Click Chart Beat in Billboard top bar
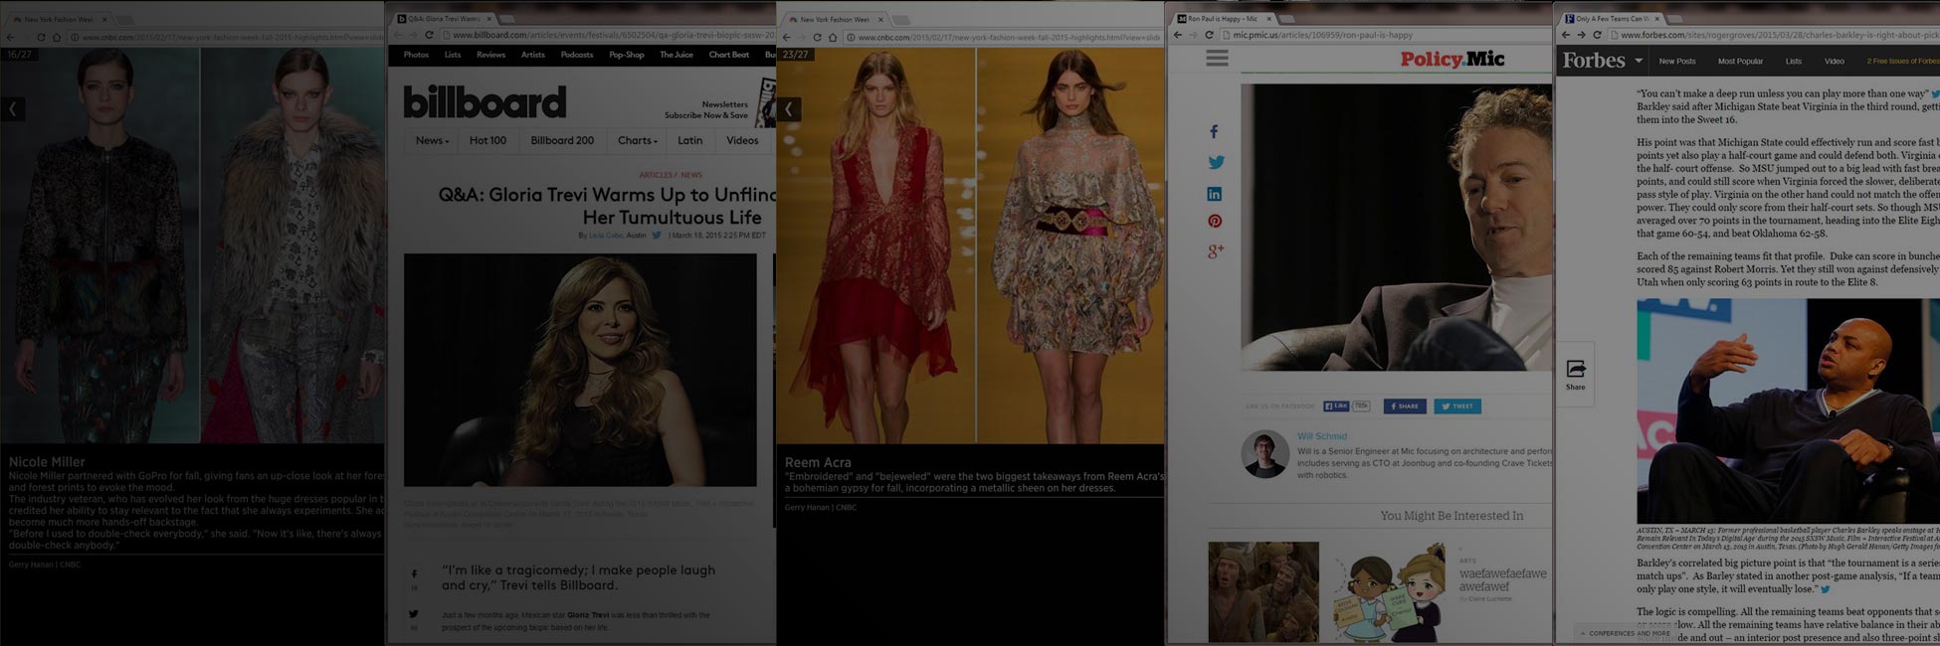This screenshot has height=646, width=1940. tap(729, 55)
